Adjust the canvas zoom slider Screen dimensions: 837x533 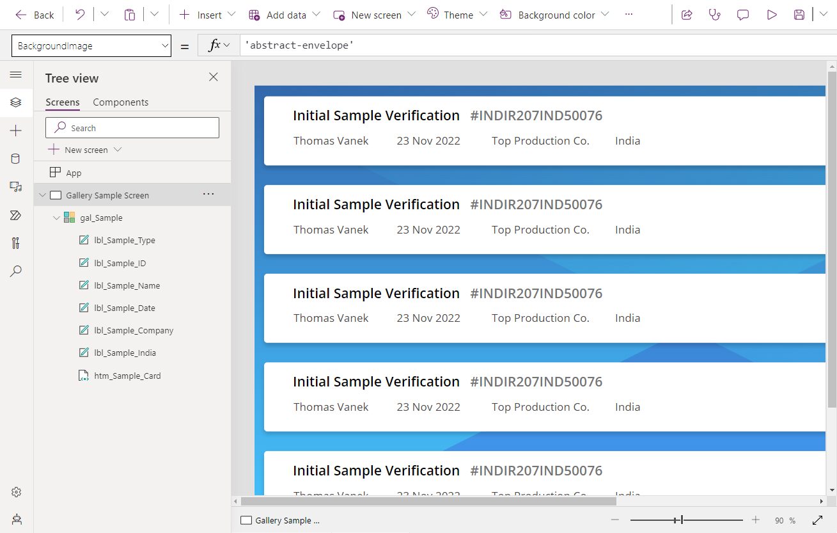pyautogui.click(x=682, y=520)
